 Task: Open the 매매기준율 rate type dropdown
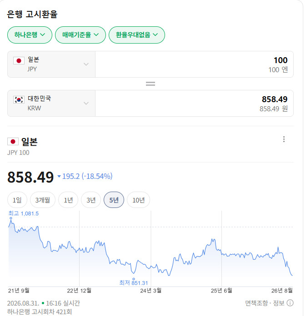point(80,35)
